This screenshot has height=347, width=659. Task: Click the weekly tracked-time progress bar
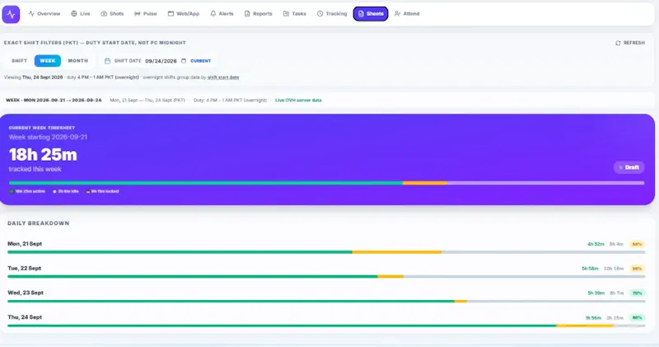coord(326,183)
